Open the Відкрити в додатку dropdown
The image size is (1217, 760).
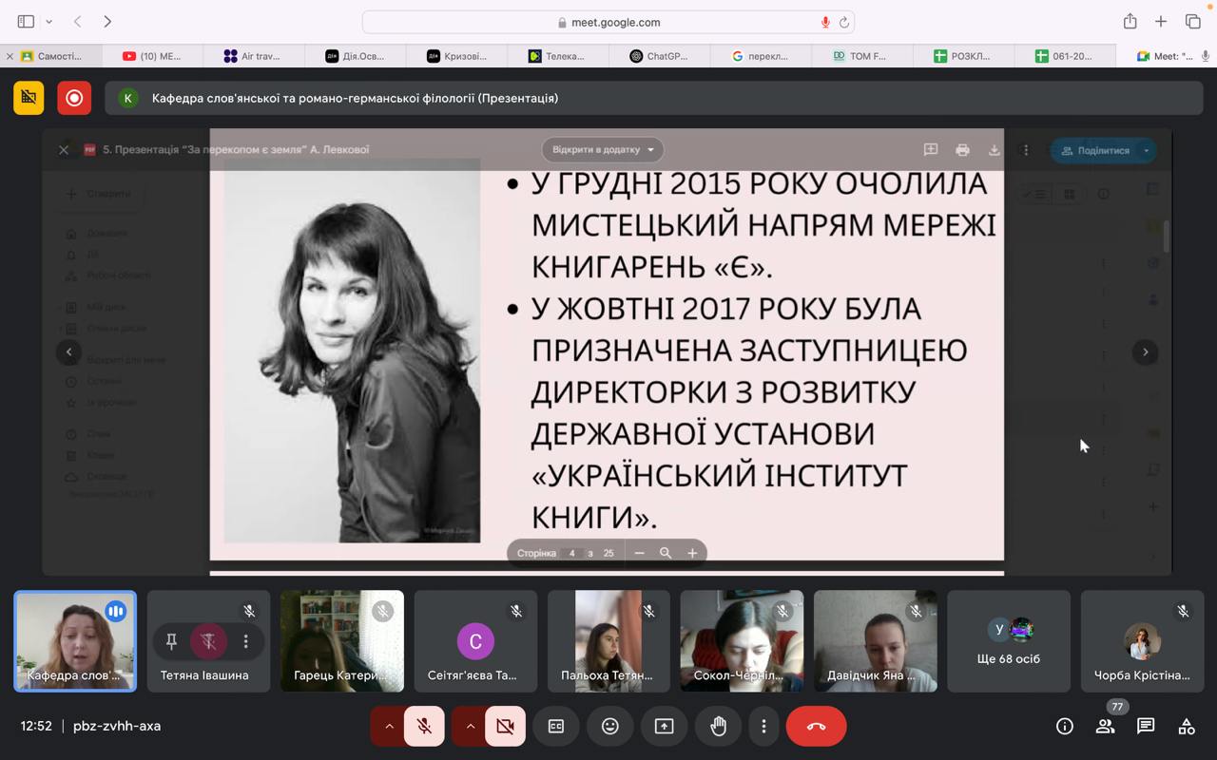click(603, 149)
